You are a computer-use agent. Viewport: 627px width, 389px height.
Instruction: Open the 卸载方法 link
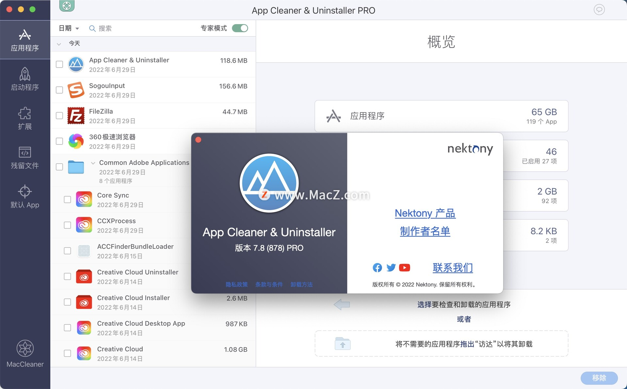(x=301, y=285)
